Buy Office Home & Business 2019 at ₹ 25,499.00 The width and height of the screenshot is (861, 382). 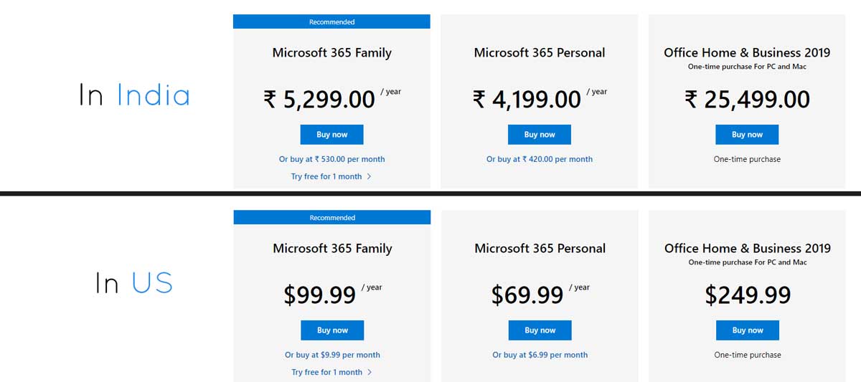coord(747,135)
